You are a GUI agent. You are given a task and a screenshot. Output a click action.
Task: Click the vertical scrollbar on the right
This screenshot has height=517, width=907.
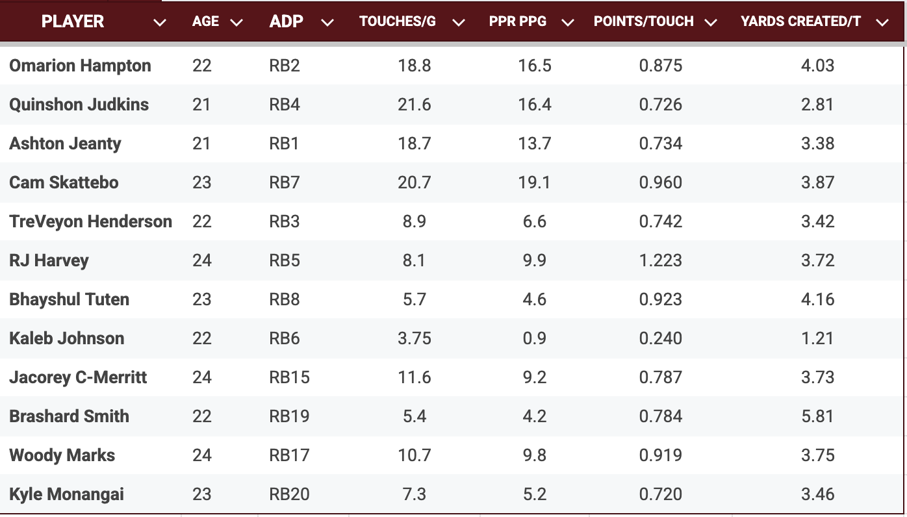pos(903,260)
